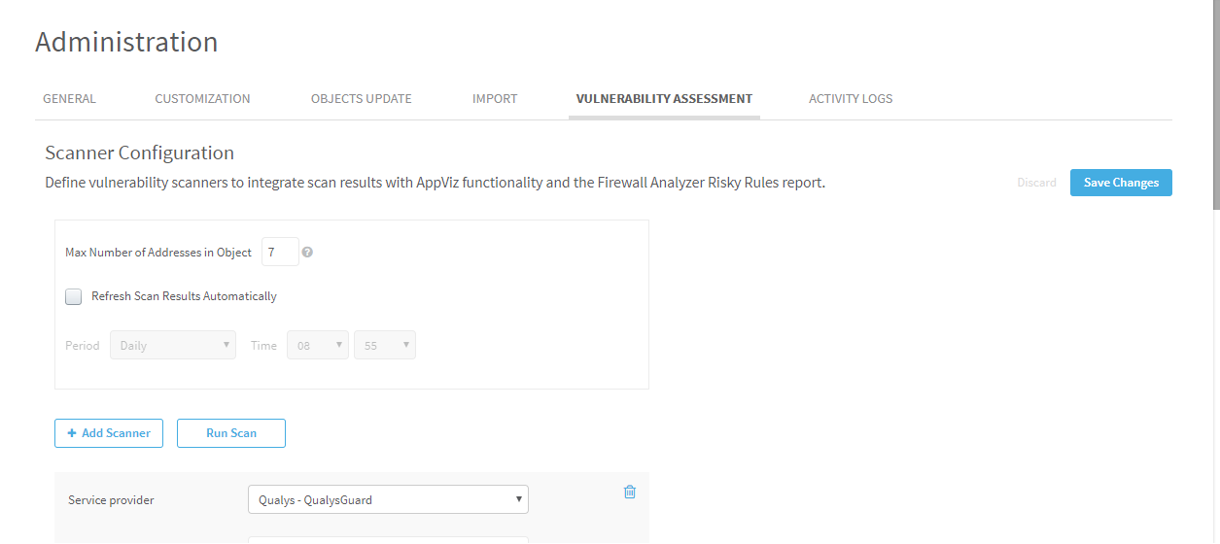This screenshot has width=1220, height=544.
Task: Select the Import tab
Action: [x=495, y=99]
